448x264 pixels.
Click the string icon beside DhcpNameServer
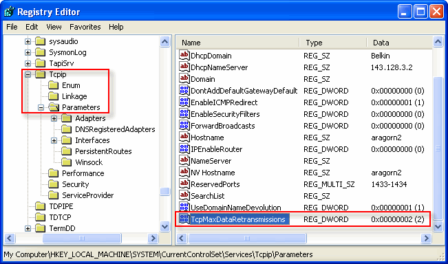pyautogui.click(x=184, y=67)
